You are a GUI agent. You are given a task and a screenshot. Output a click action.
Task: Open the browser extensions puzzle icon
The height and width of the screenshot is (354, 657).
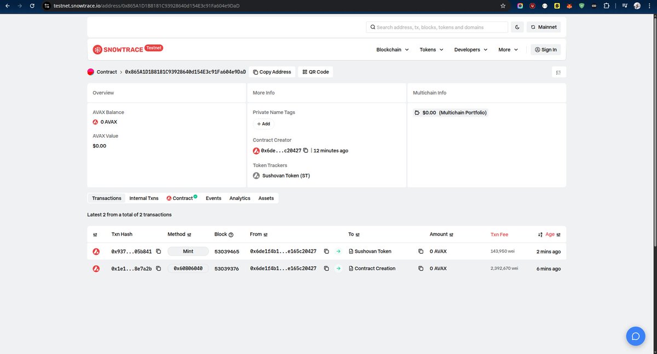(x=606, y=5)
